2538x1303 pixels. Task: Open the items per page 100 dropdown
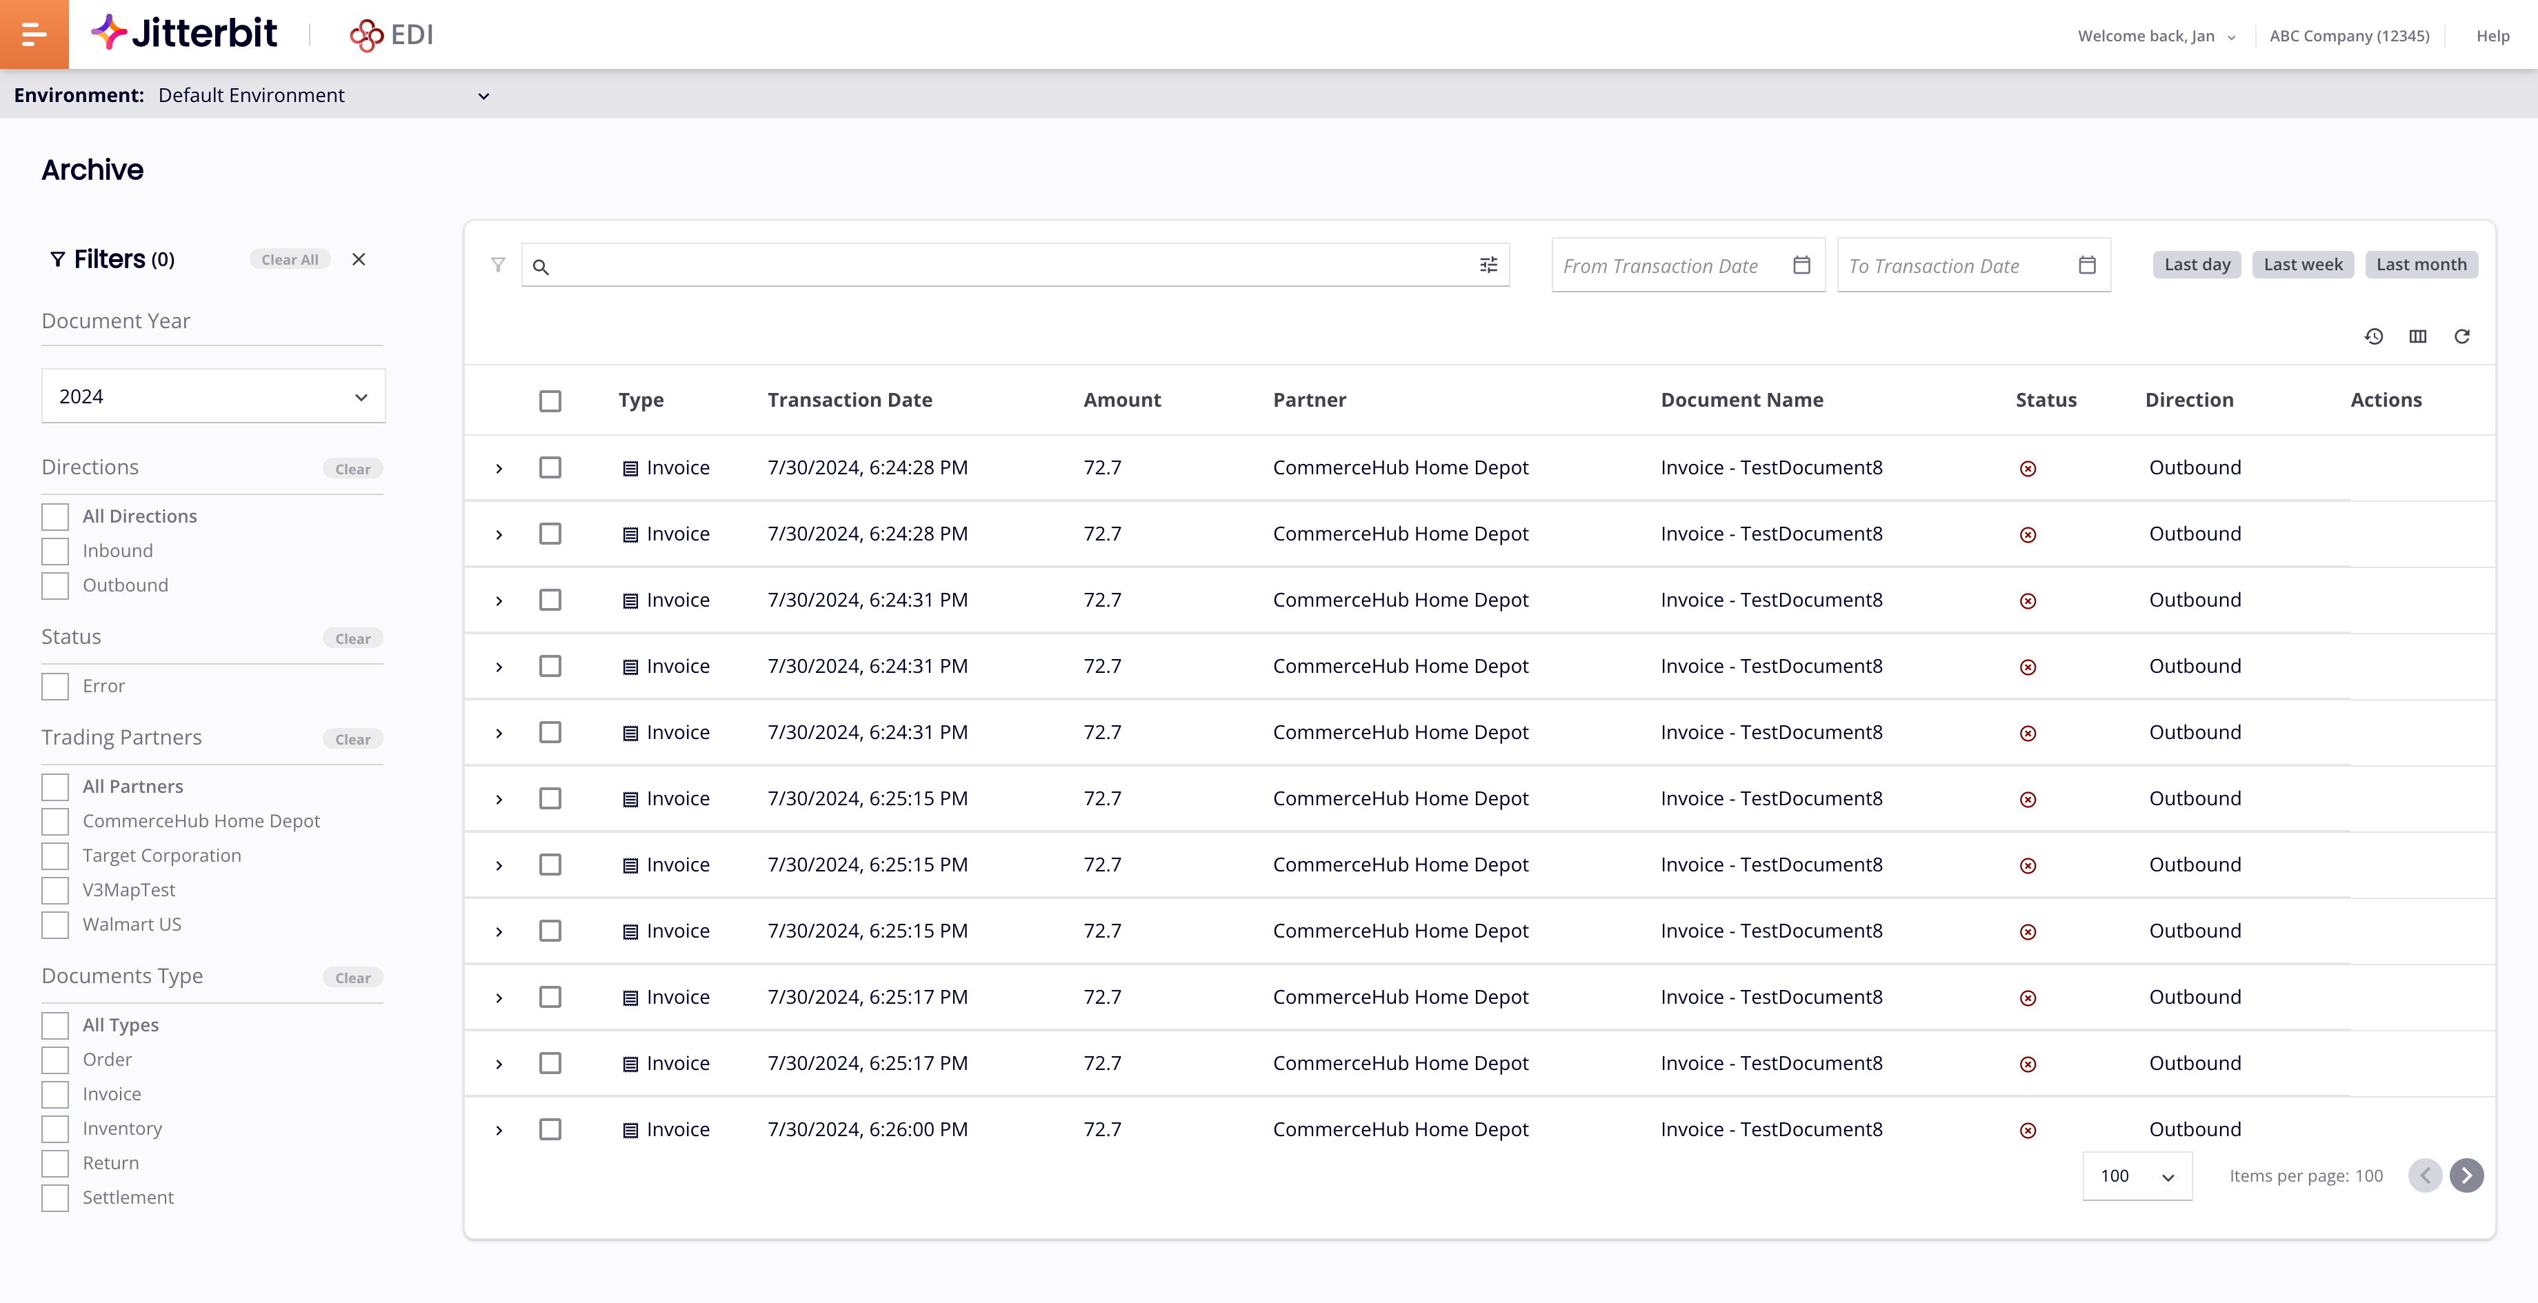tap(2137, 1176)
